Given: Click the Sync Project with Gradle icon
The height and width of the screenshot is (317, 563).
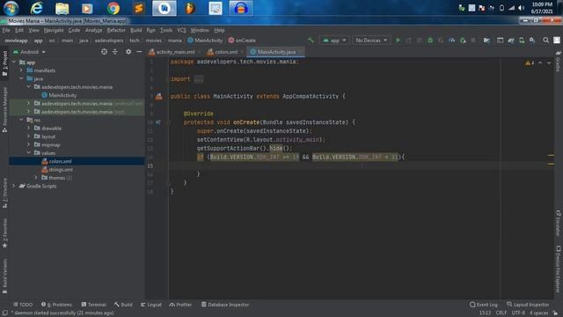Looking at the screenshot, I should [510, 41].
